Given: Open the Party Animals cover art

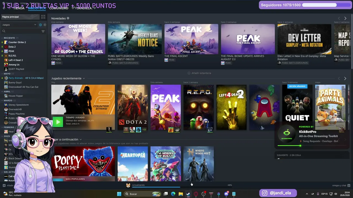Looking at the screenshot, I should tap(330, 107).
